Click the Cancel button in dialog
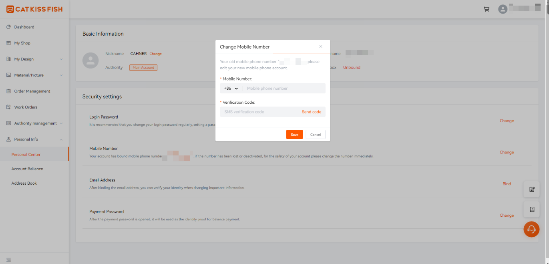The height and width of the screenshot is (264, 549). [x=316, y=135]
